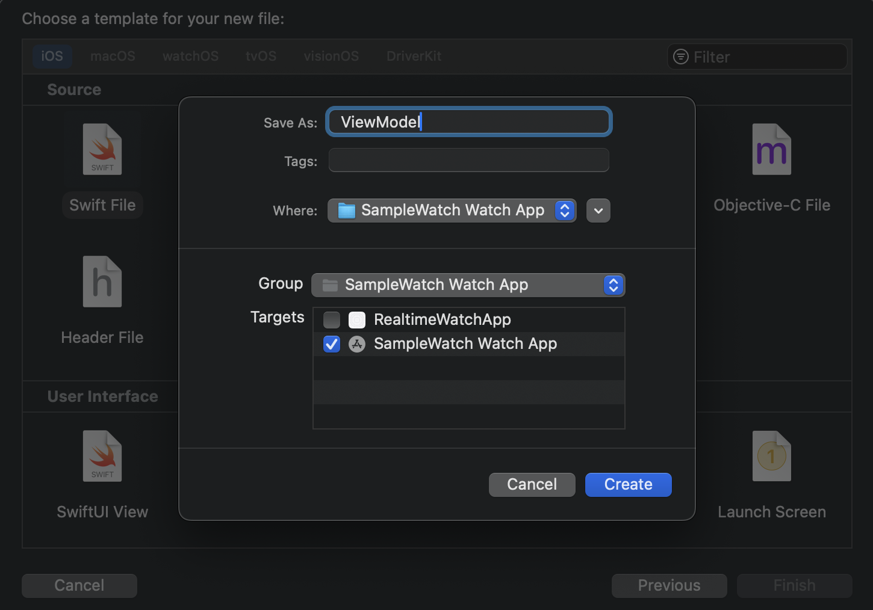The width and height of the screenshot is (873, 610).
Task: Choose the Launch Screen template icon
Action: pyautogui.click(x=771, y=457)
